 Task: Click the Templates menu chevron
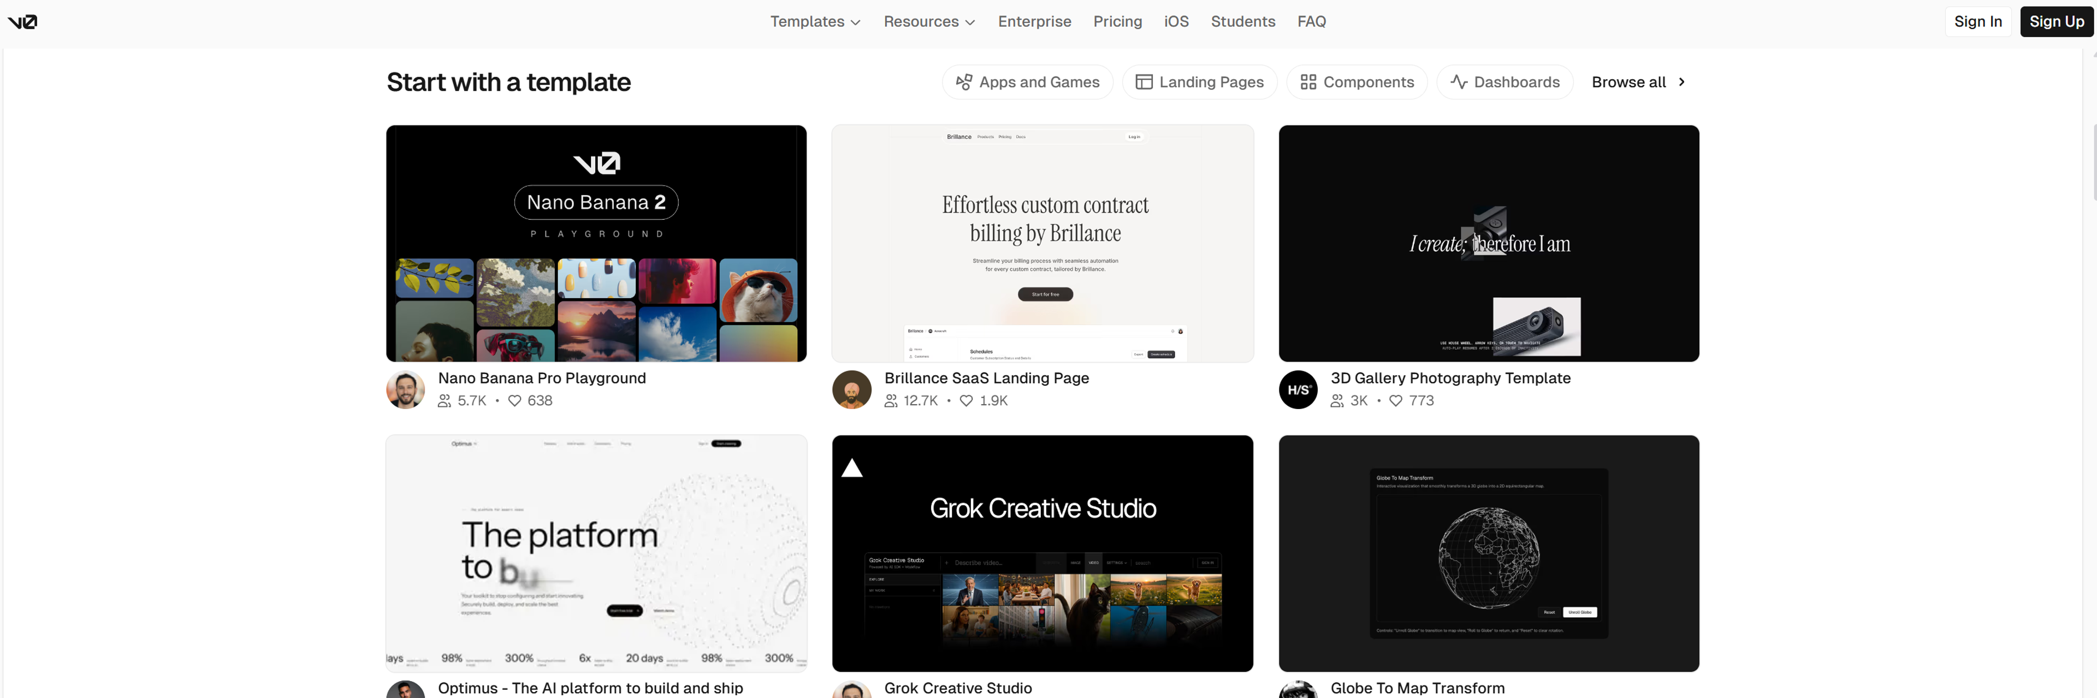856,23
